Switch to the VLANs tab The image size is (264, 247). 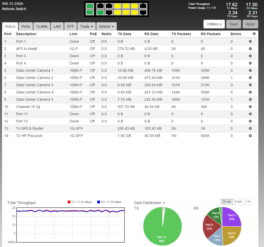pos(42,26)
